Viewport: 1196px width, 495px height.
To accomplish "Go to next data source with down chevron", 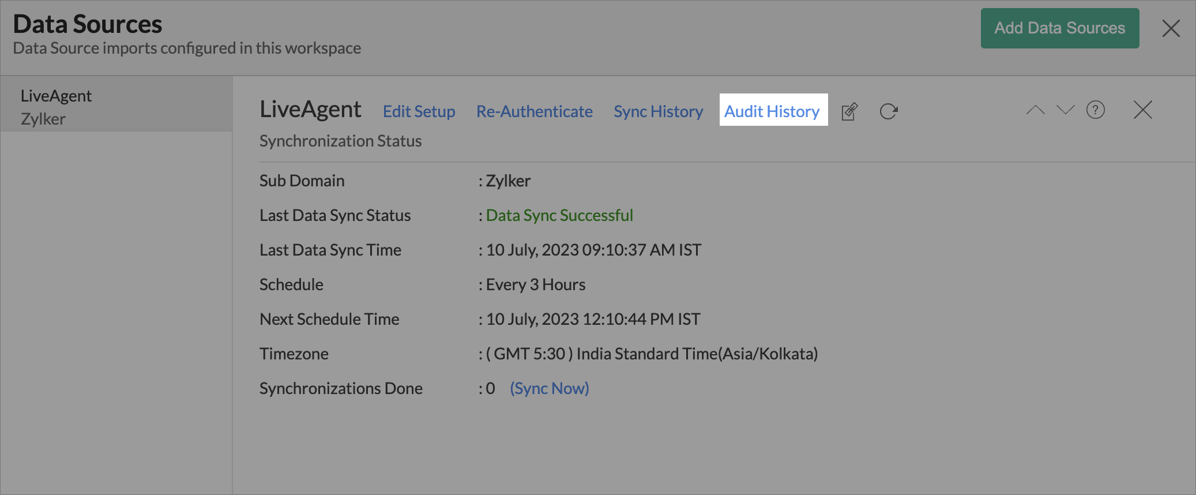I will pos(1065,110).
